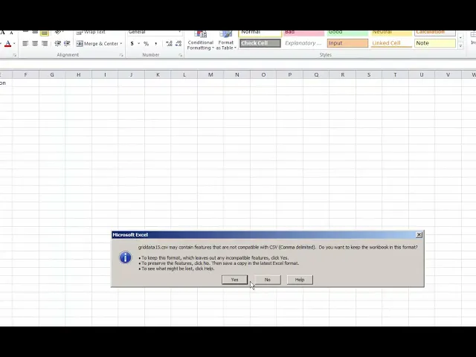This screenshot has height=357, width=476.
Task: Open Conditional Formatting menu
Action: coord(200,42)
